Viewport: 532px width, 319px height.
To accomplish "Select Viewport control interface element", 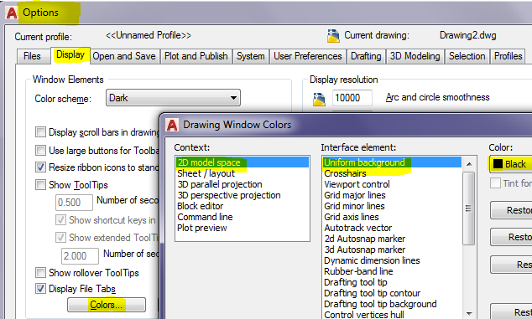I will (392, 184).
